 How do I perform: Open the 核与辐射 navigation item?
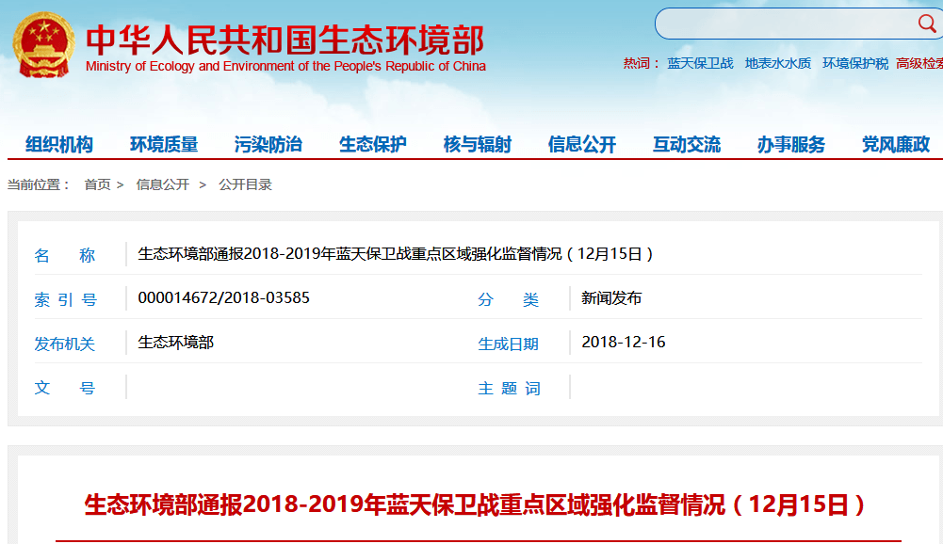(478, 144)
